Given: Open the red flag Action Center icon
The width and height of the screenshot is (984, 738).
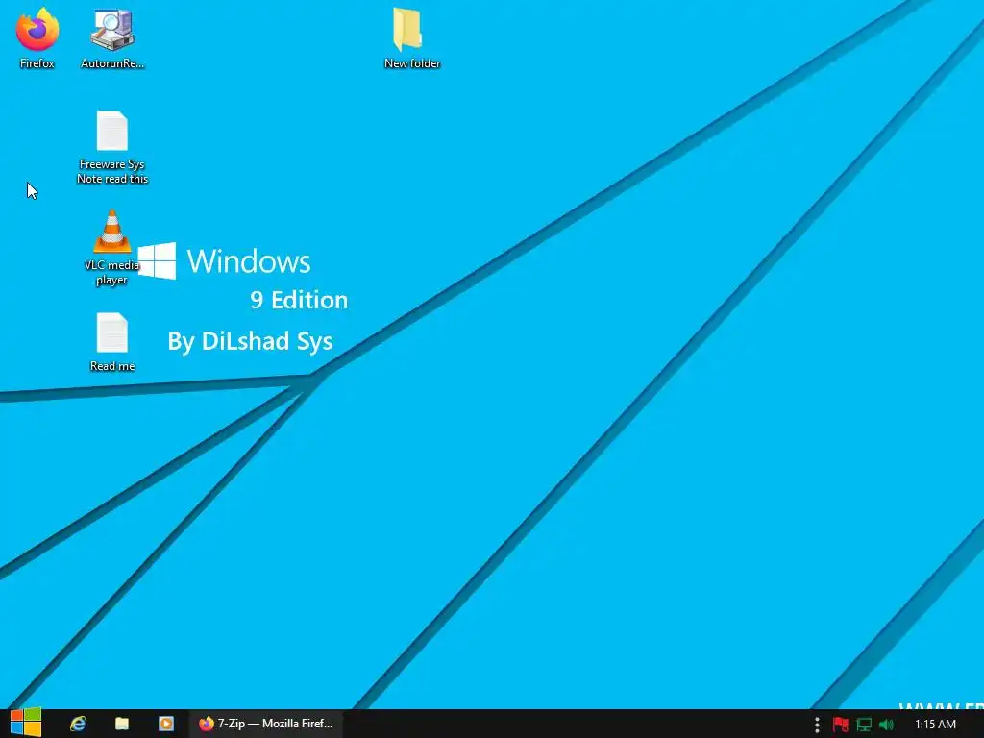Looking at the screenshot, I should tap(840, 725).
